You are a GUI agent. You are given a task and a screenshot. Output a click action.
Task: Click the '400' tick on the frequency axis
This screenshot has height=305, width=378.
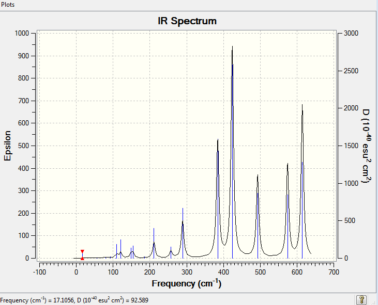click(223, 272)
